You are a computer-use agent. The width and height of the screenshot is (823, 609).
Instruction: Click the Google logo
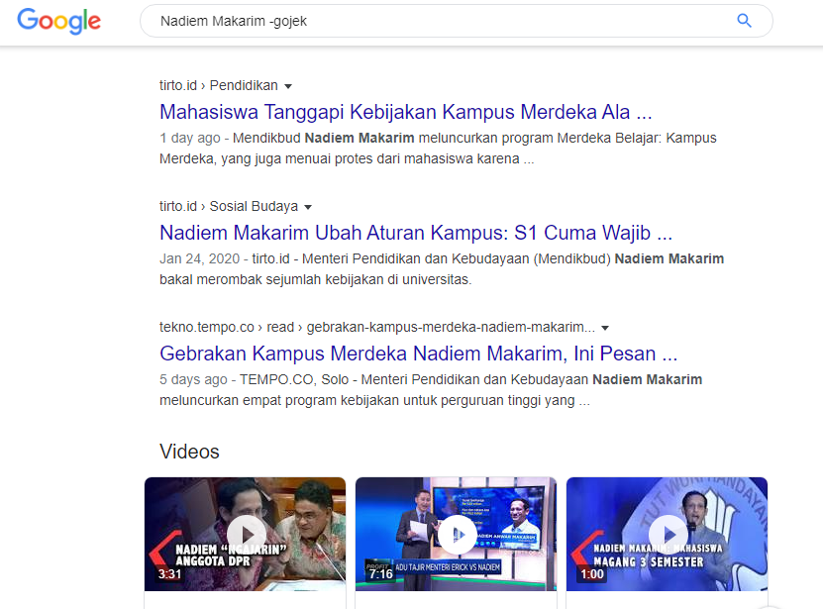58,21
